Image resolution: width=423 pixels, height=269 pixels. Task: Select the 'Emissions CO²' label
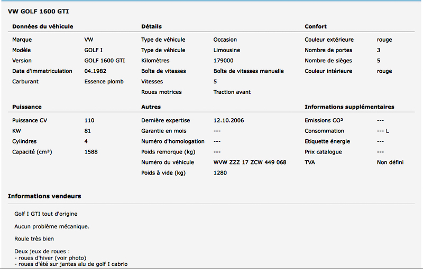[x=324, y=120]
